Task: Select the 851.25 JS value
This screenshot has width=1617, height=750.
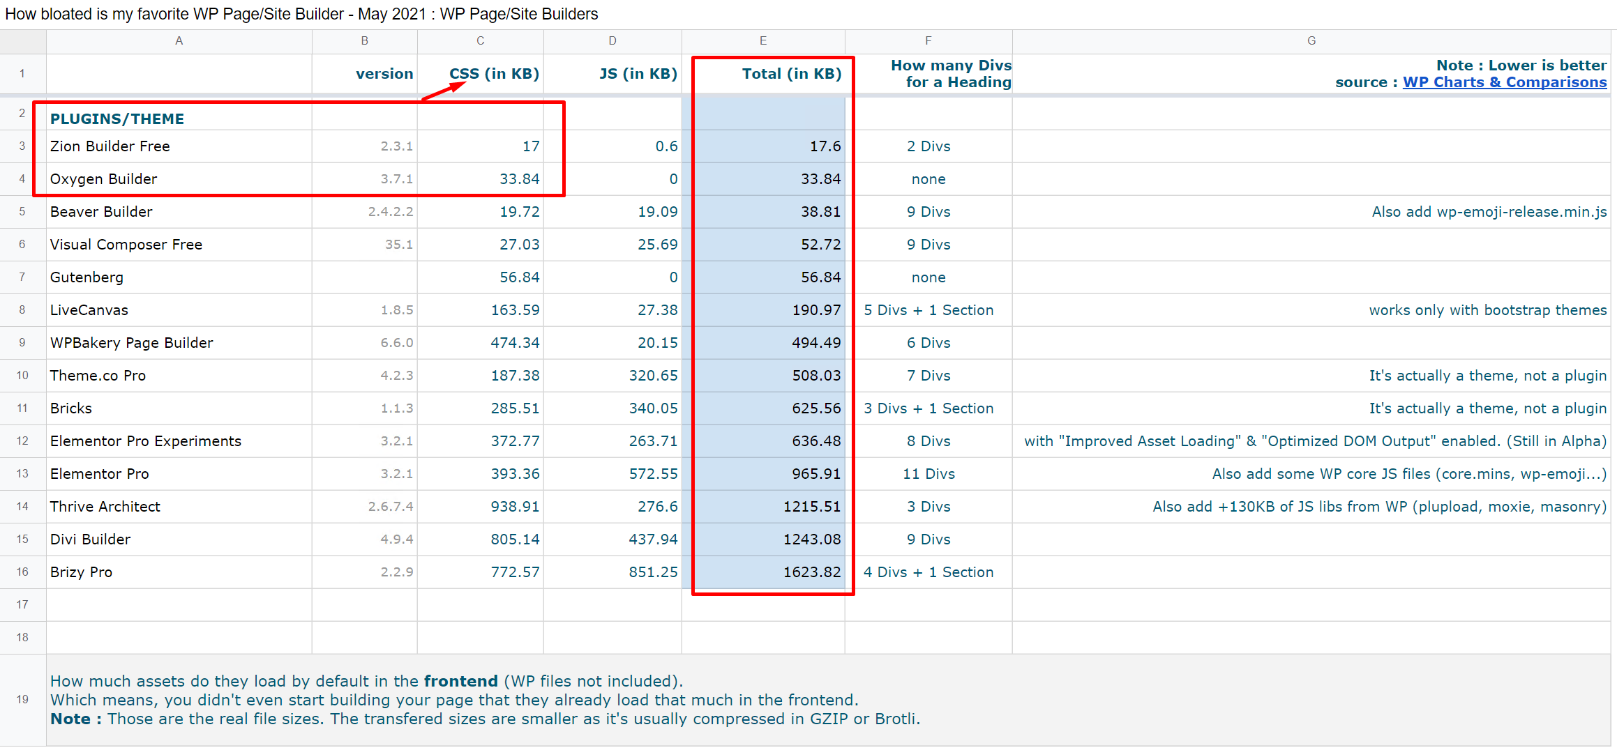Action: 612,572
